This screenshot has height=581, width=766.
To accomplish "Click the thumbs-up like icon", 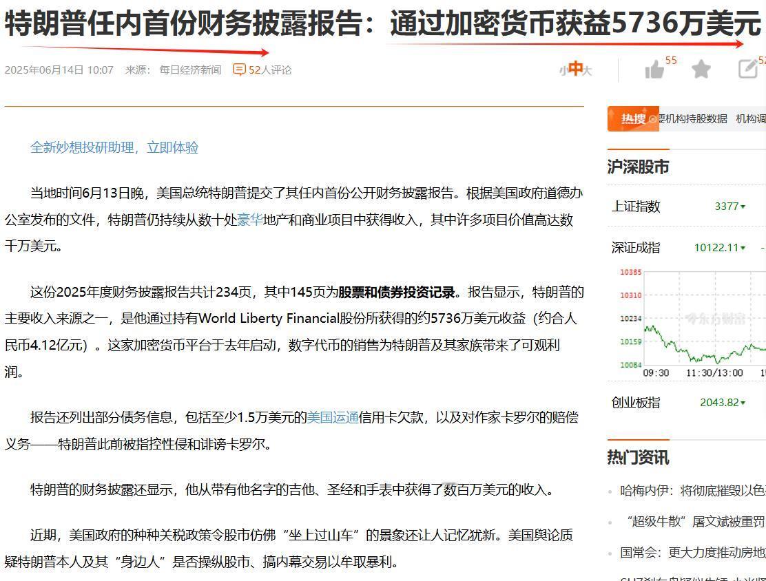I will pos(654,70).
